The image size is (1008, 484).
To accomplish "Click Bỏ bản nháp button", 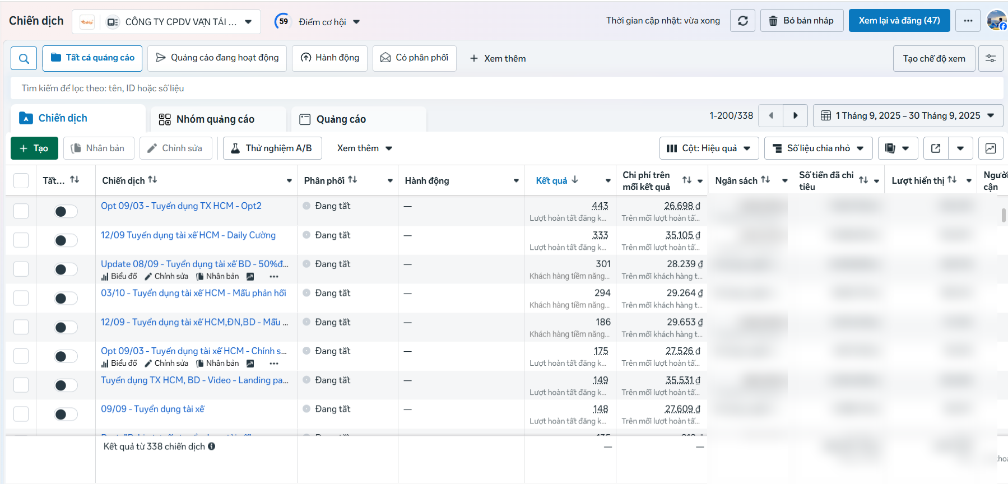I will tap(802, 21).
